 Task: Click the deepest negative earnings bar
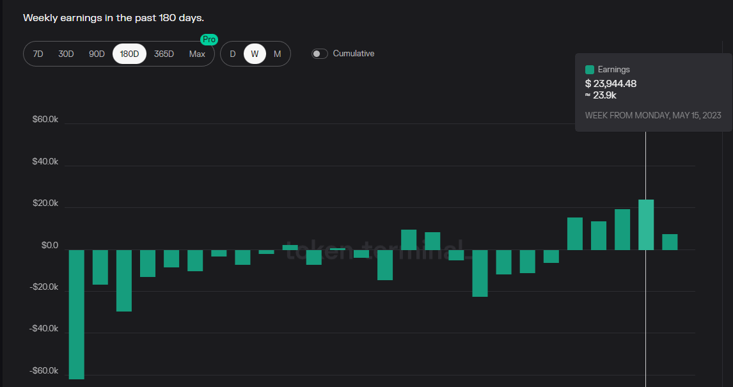pos(76,313)
